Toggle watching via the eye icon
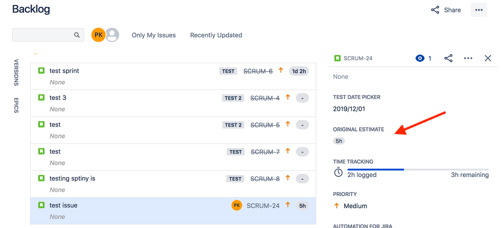 click(x=420, y=58)
